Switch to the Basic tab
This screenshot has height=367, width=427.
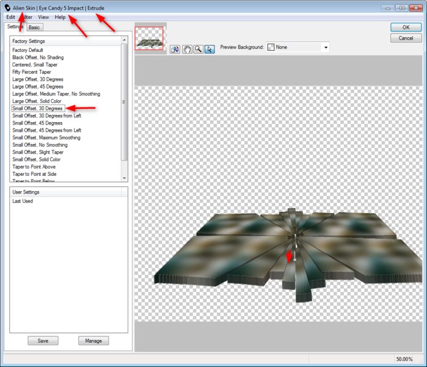34,27
